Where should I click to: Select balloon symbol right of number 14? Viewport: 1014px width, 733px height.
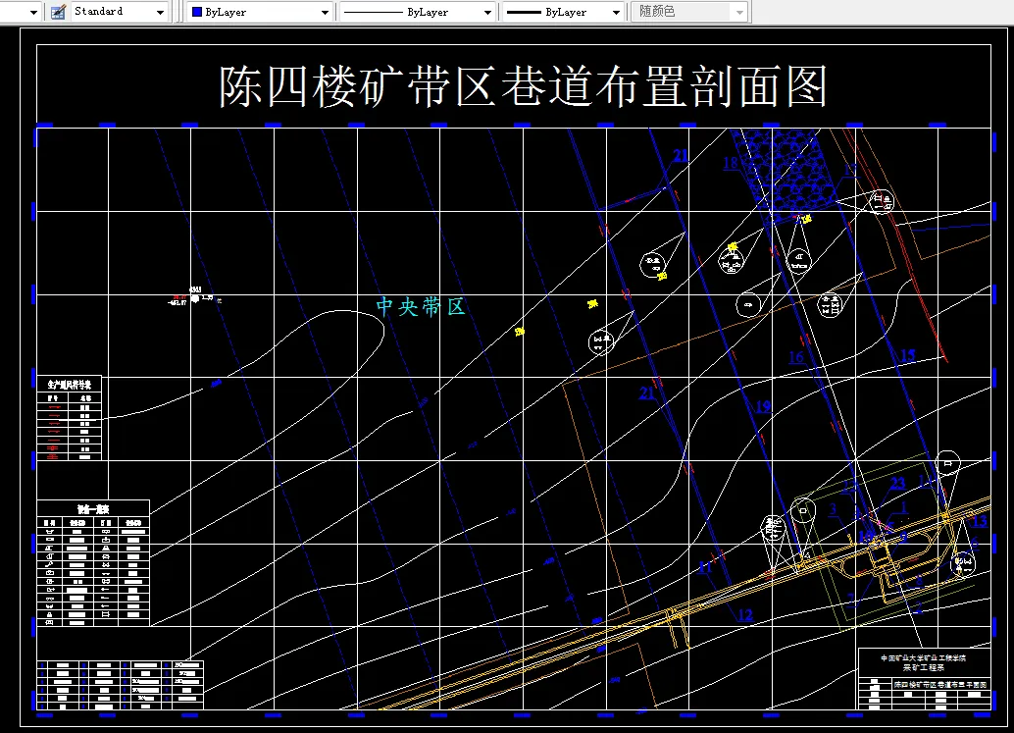(948, 463)
